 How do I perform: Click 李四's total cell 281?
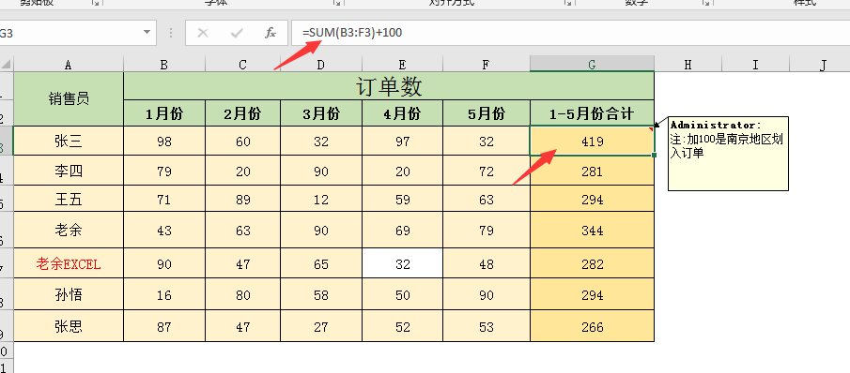[592, 171]
